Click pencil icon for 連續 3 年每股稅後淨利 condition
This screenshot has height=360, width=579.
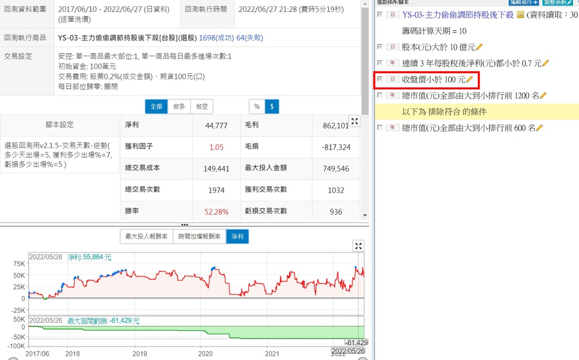[545, 63]
